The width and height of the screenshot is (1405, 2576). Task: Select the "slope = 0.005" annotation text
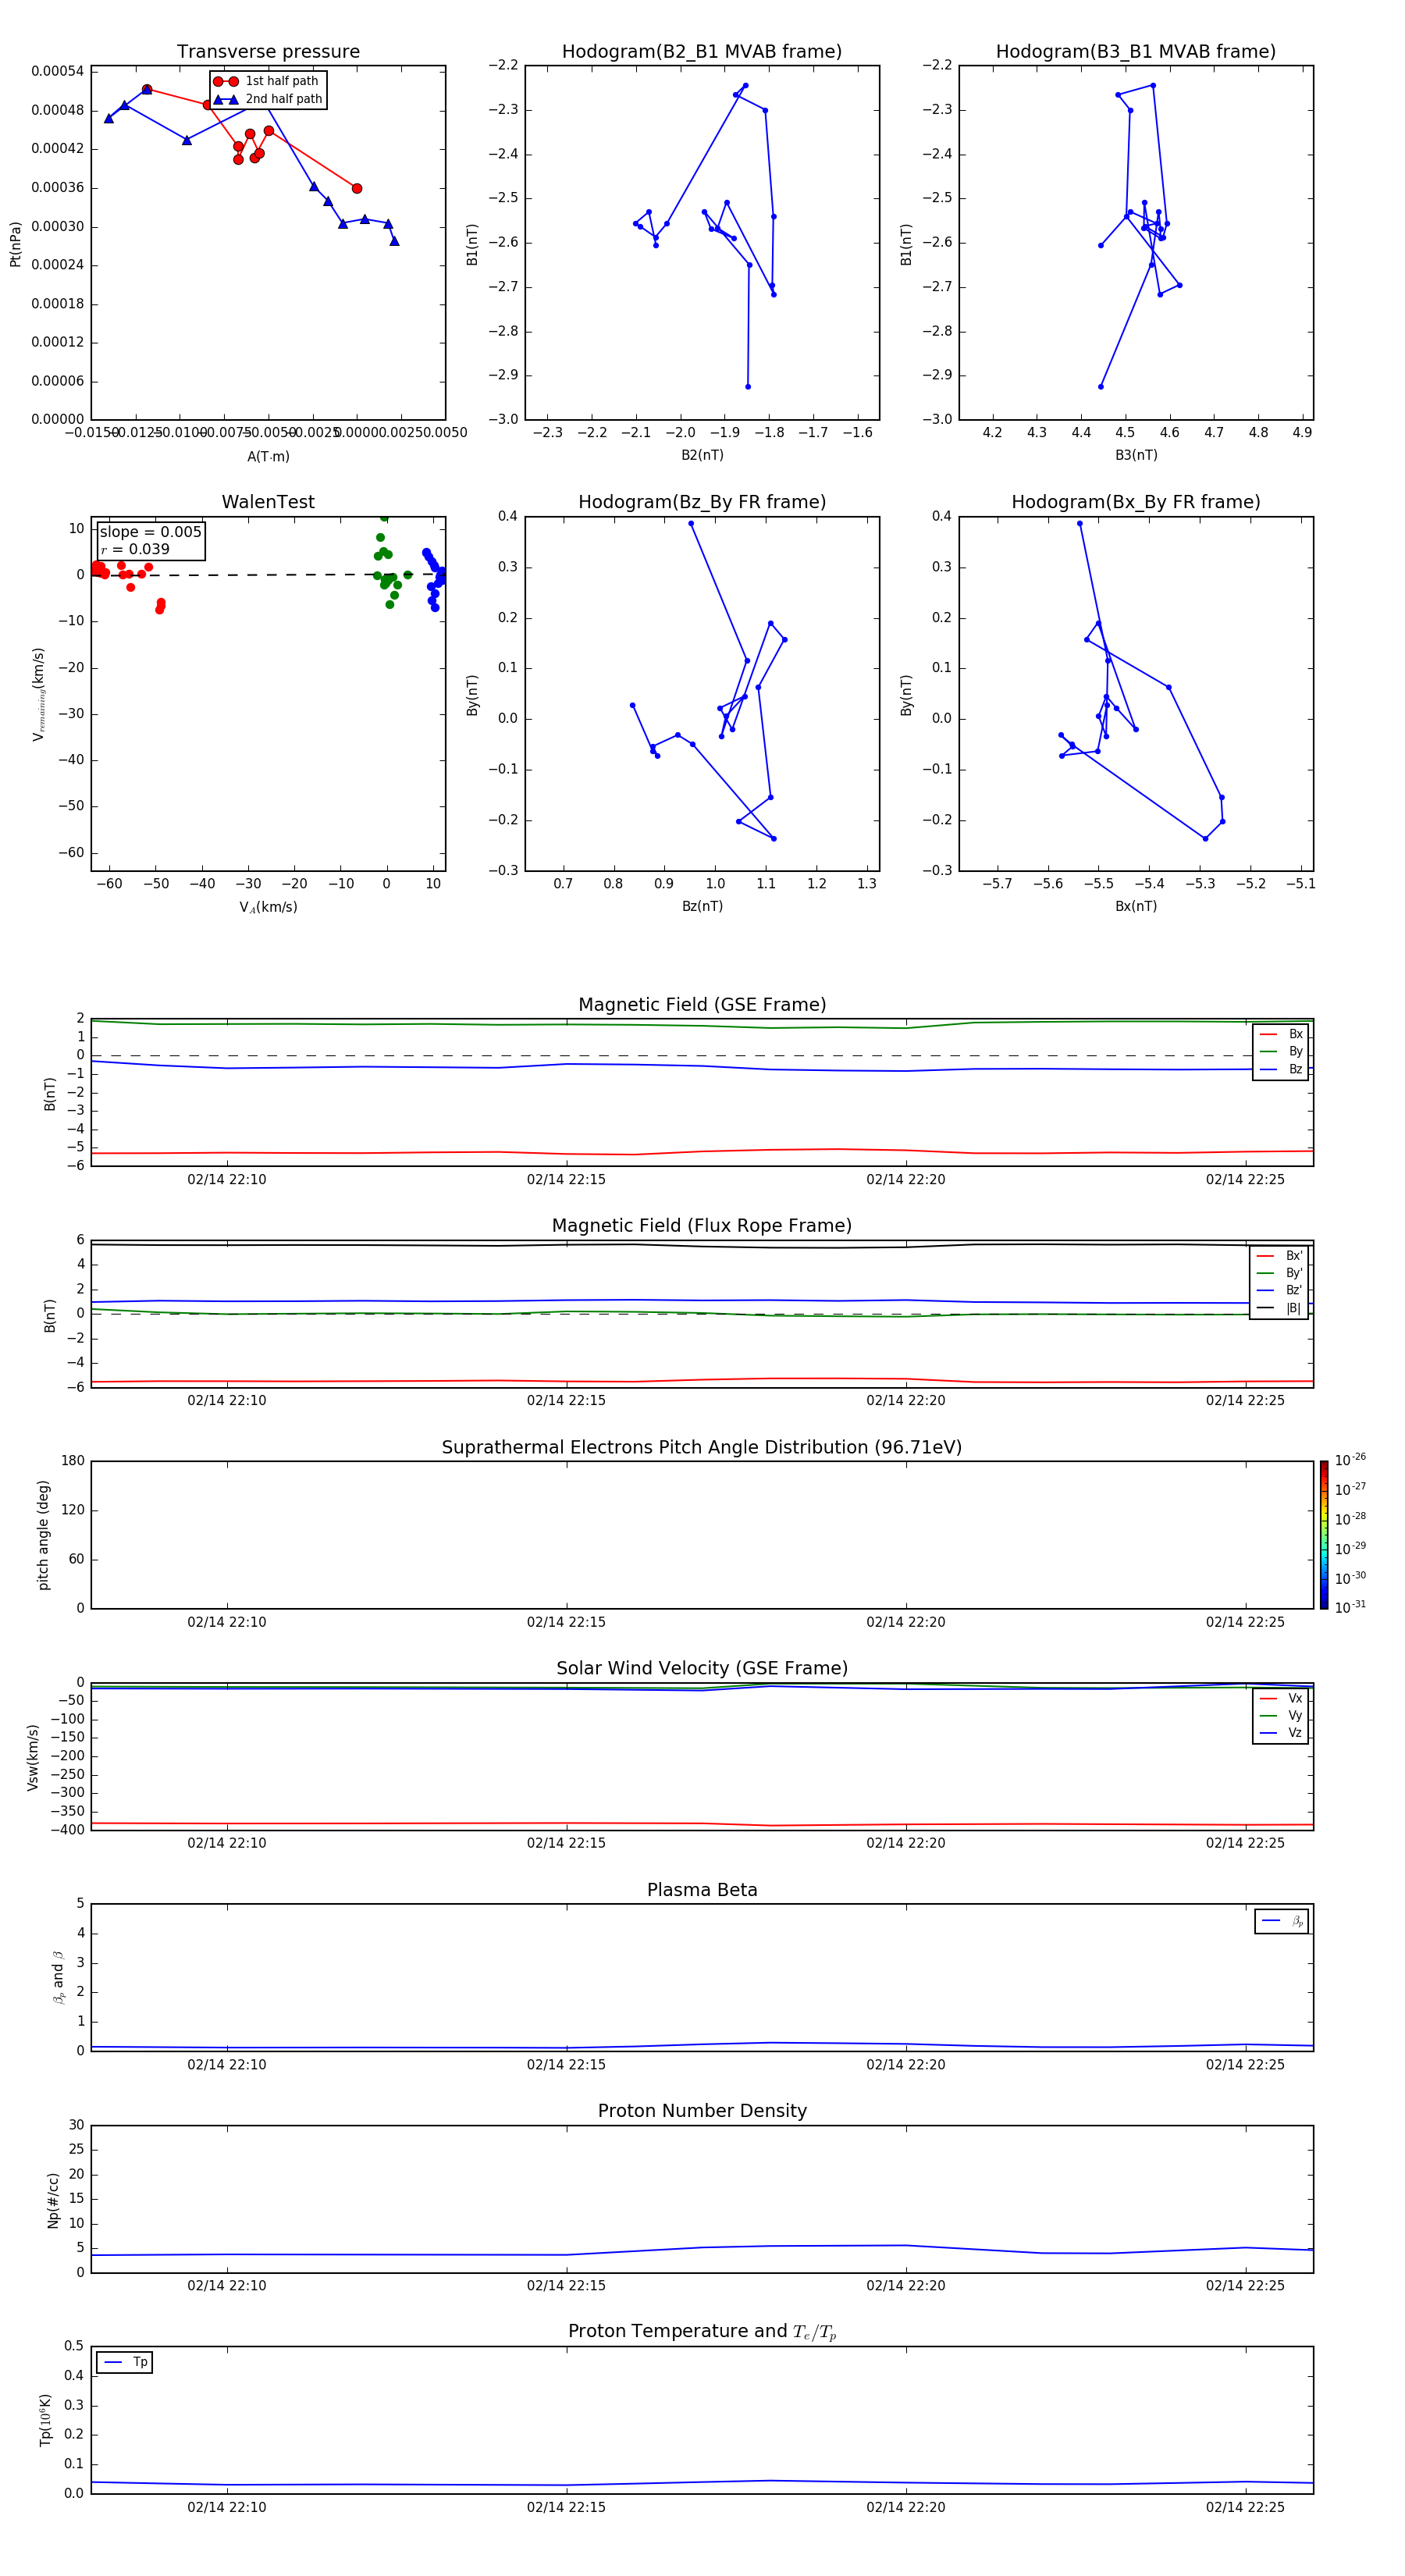coord(151,532)
